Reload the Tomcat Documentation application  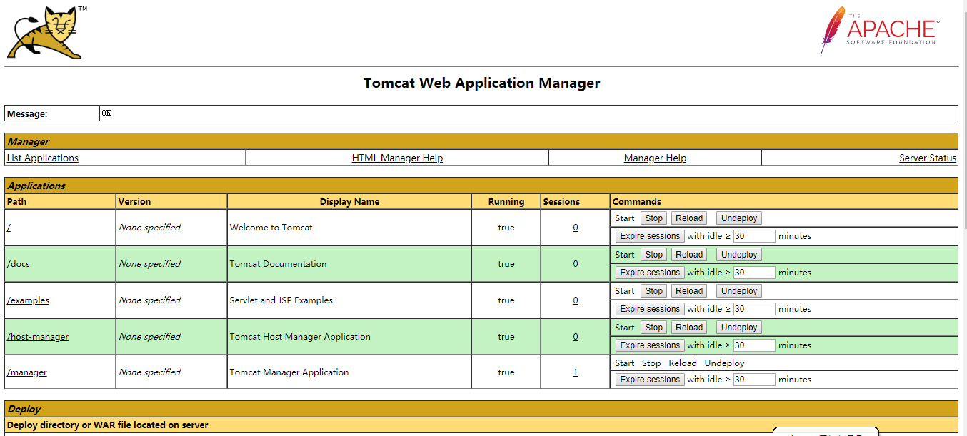[x=688, y=254]
